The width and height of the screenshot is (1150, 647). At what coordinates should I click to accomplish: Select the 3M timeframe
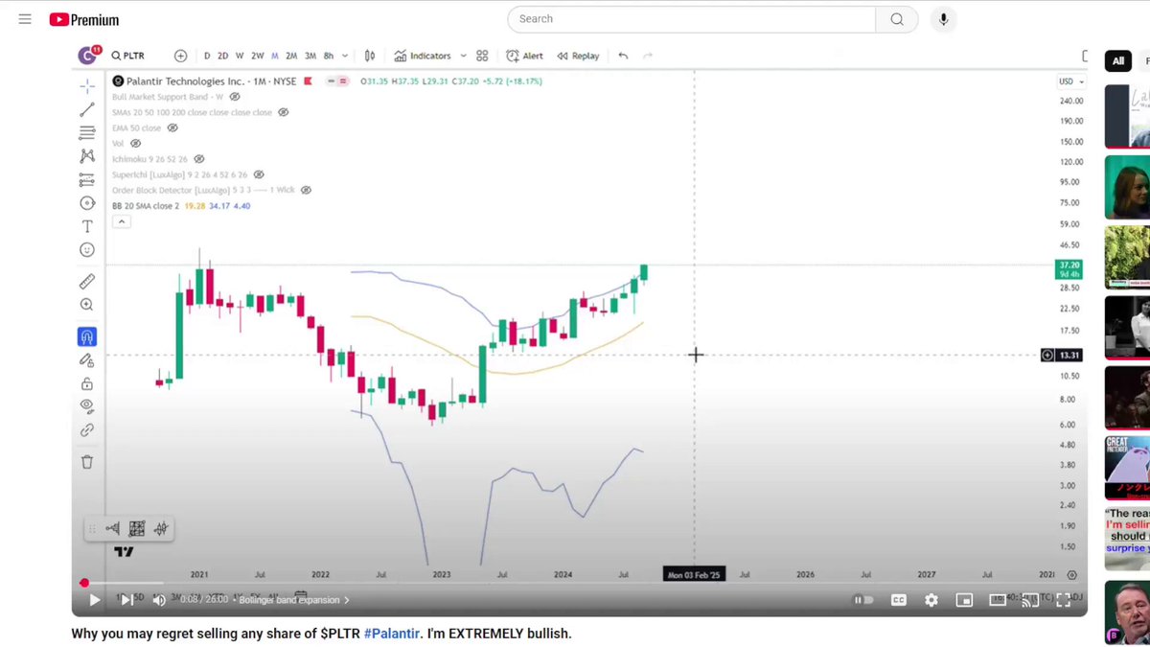(x=310, y=56)
